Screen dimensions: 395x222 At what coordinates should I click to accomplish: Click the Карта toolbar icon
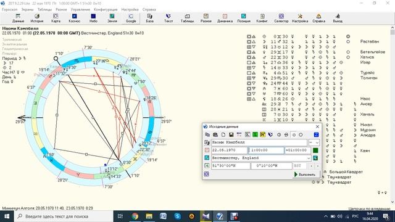coord(56,18)
